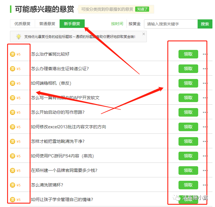Open more options dots for 如何使用PC游玩PS4内容
Viewport: 215px width, 207px height.
pos(204,156)
